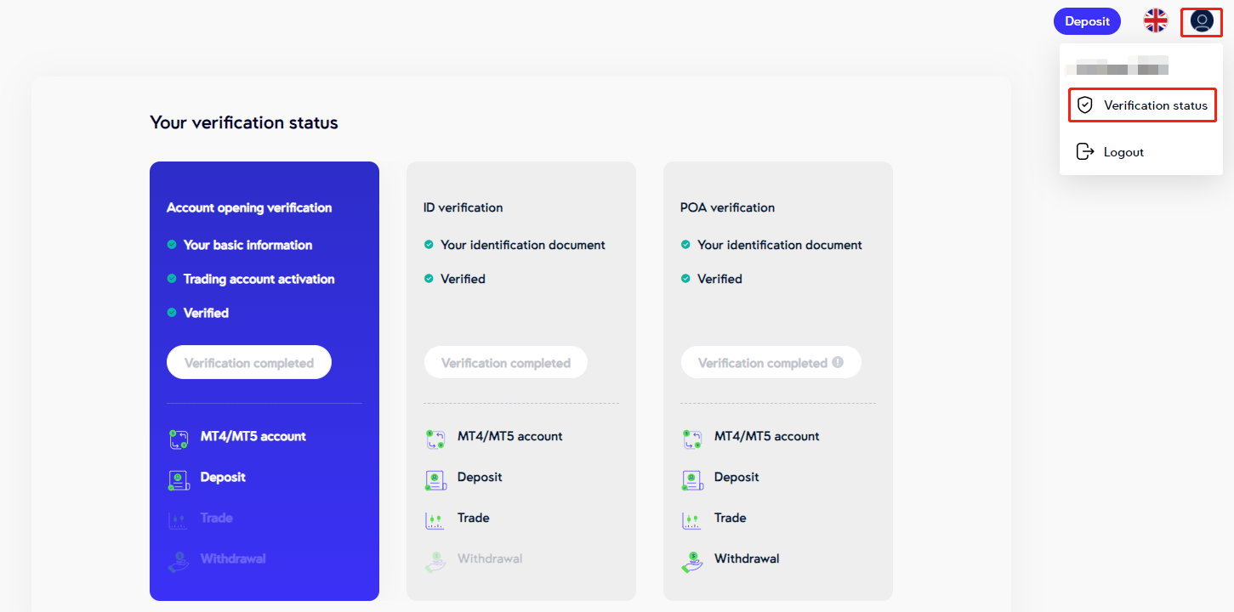Click MT4/MT5 account icon in POA card

click(x=692, y=439)
